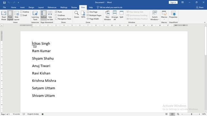Open the proofing errors icon in status bar
The width and height of the screenshot is (207, 116).
[24, 114]
